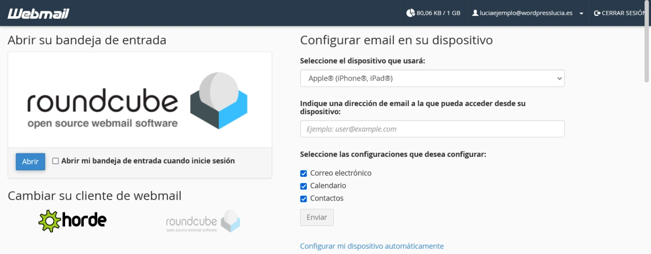The image size is (651, 254).
Task: Click the Cerrar Sesión logout icon
Action: tap(597, 13)
